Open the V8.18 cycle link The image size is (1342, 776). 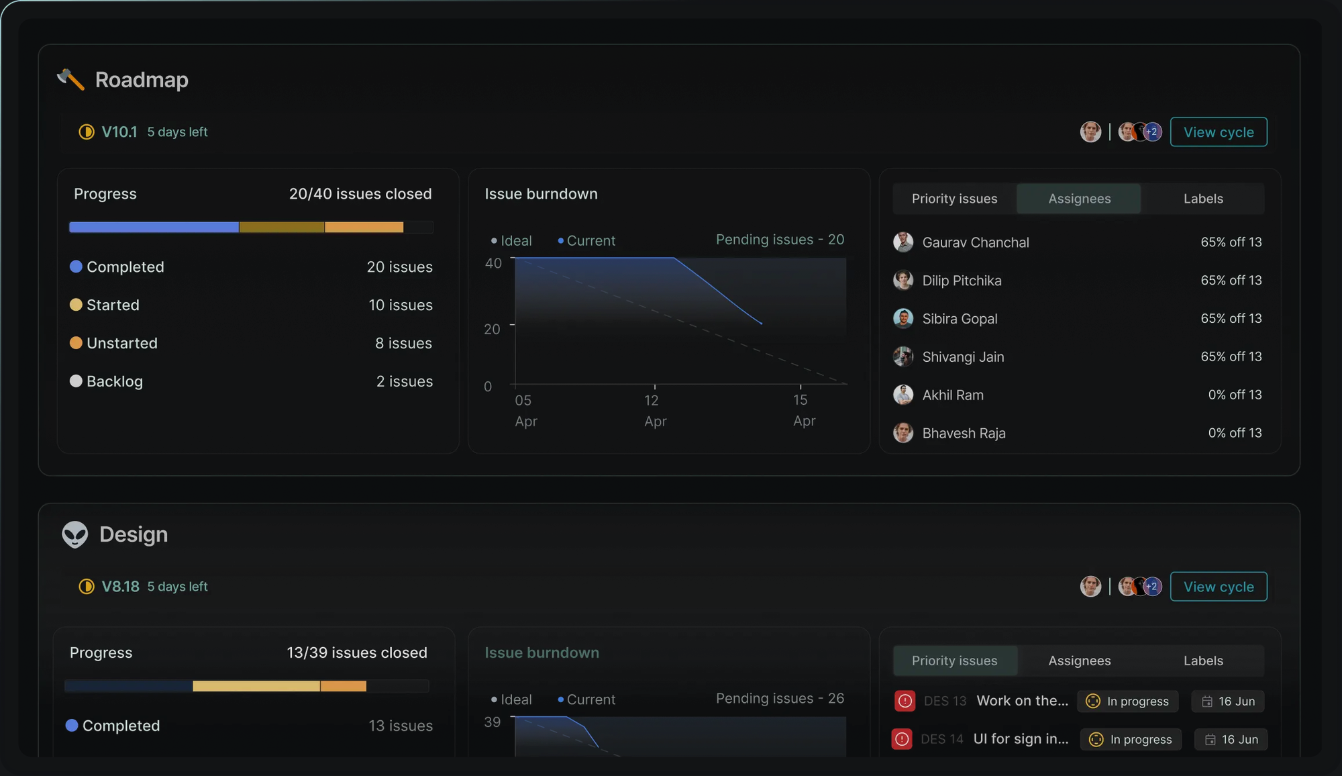click(121, 586)
